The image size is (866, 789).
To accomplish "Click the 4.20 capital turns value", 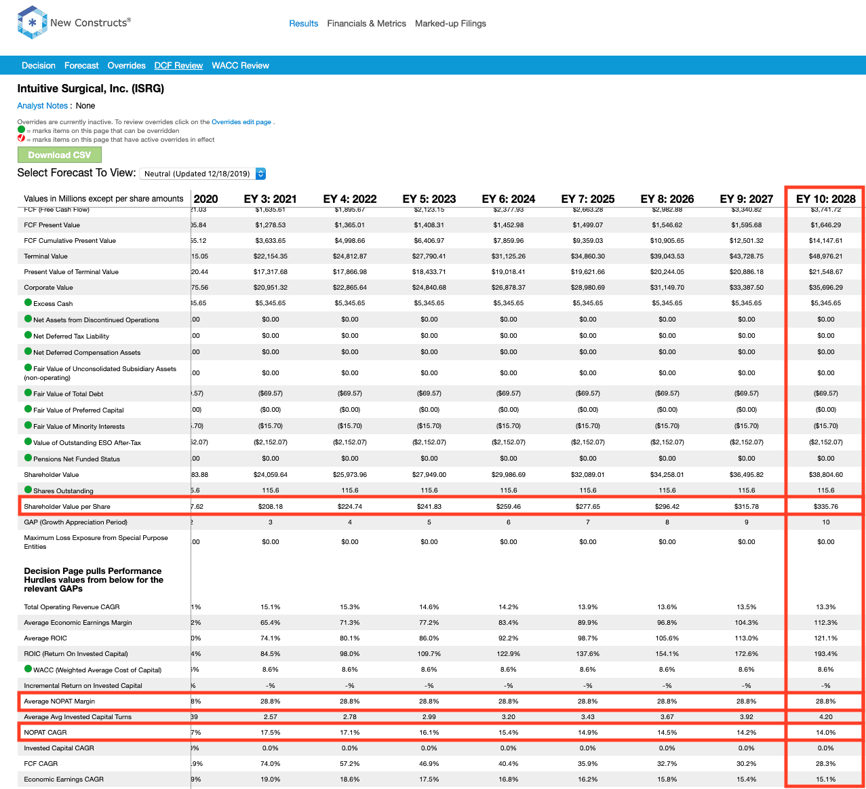I will tap(826, 716).
